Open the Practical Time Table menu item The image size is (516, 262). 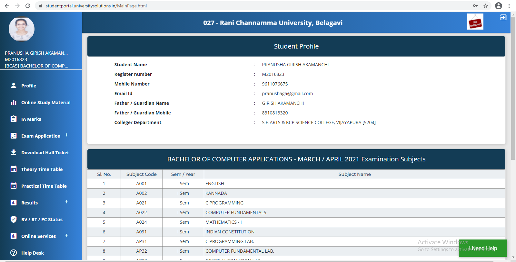coord(44,186)
